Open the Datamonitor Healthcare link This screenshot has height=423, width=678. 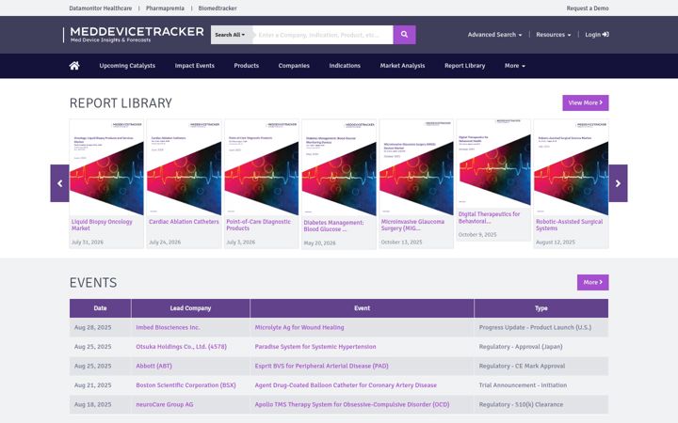click(x=101, y=8)
